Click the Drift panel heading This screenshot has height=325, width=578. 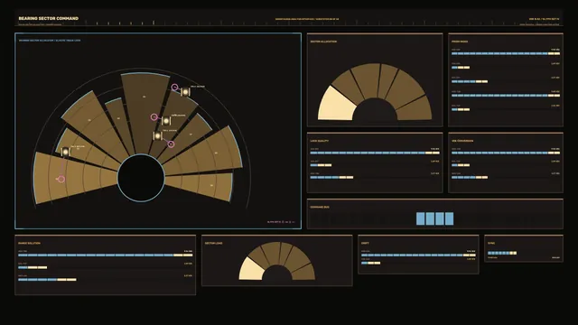(365, 243)
